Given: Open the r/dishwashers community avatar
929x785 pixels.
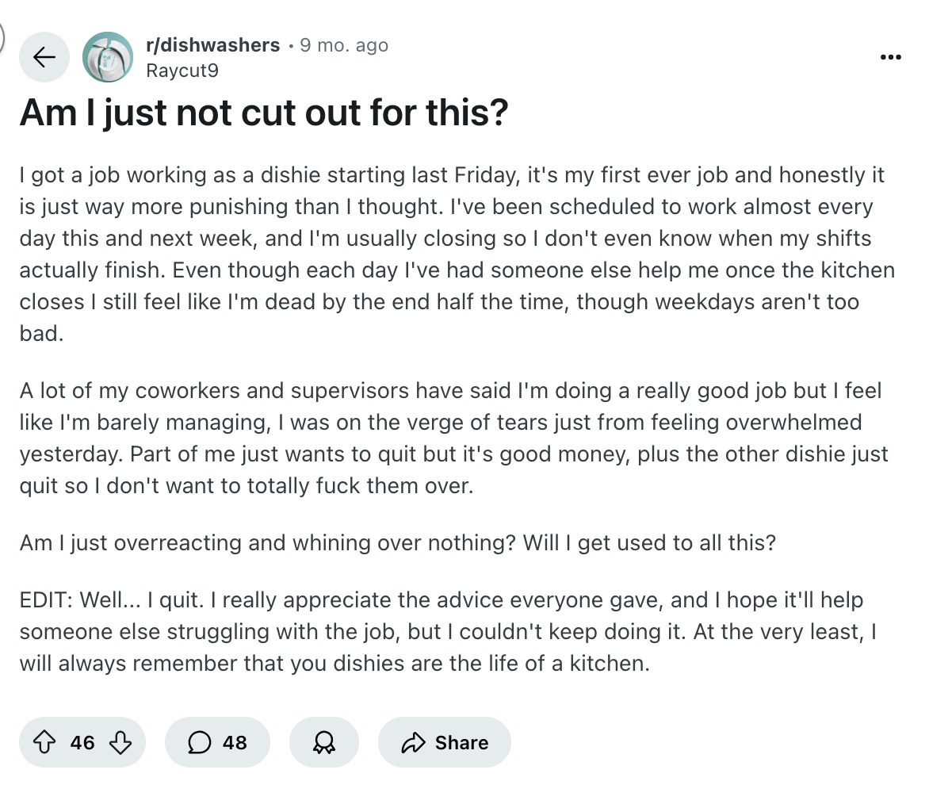Looking at the screenshot, I should pyautogui.click(x=108, y=57).
